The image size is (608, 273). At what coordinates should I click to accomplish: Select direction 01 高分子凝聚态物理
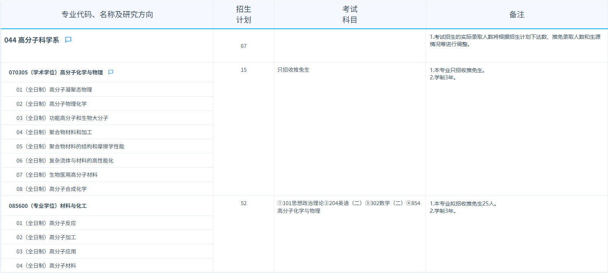(x=54, y=90)
